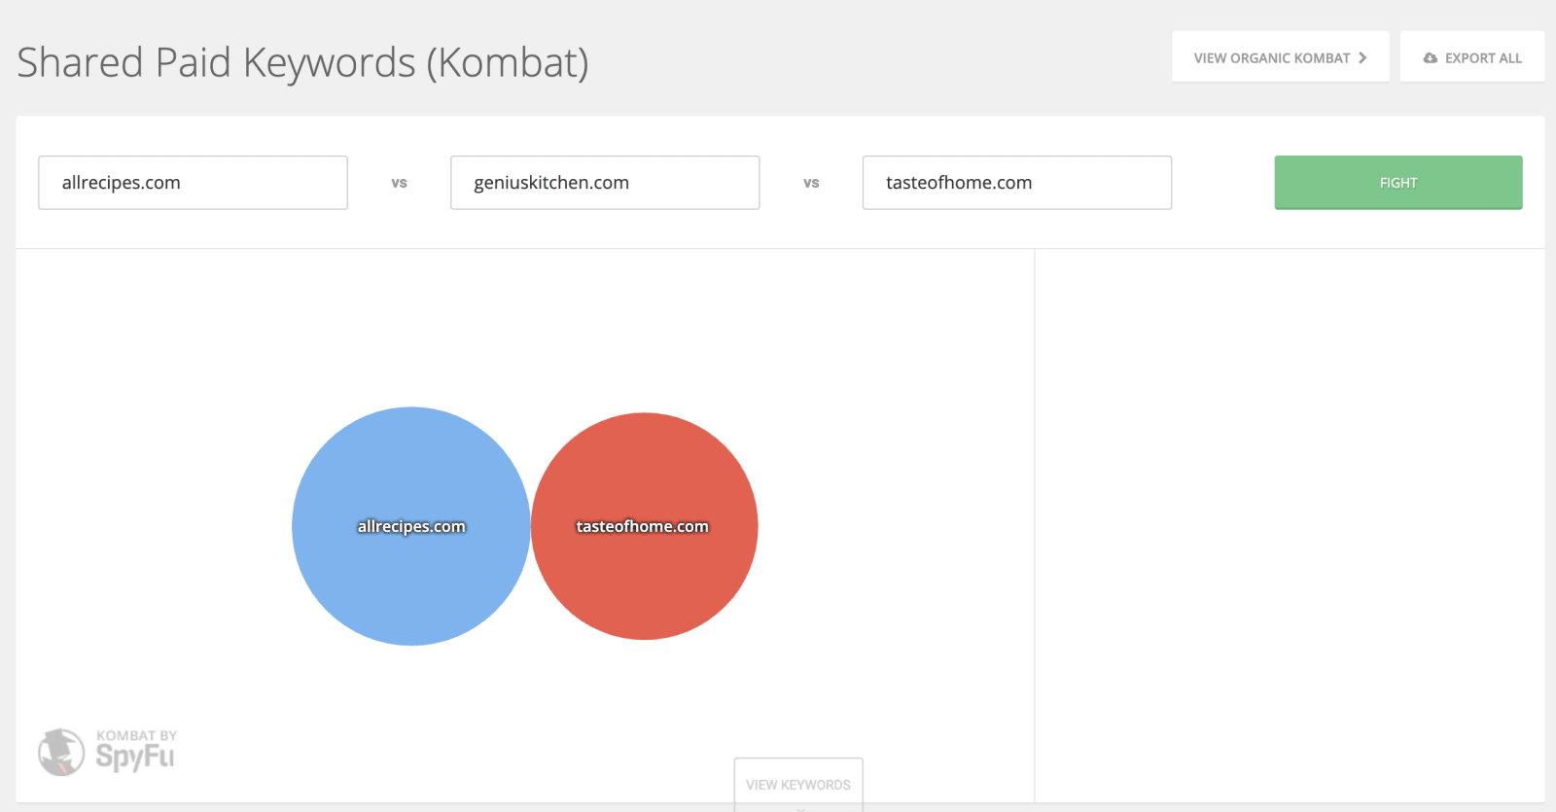Viewport: 1556px width, 812px height.
Task: Click the tasteofhome.com label inside red circle
Action: tap(642, 526)
